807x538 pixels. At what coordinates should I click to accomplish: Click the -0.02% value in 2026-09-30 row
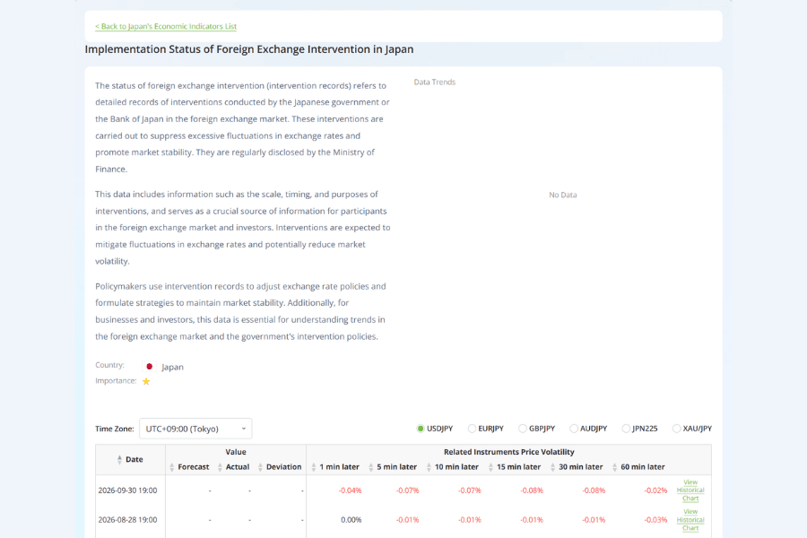655,490
